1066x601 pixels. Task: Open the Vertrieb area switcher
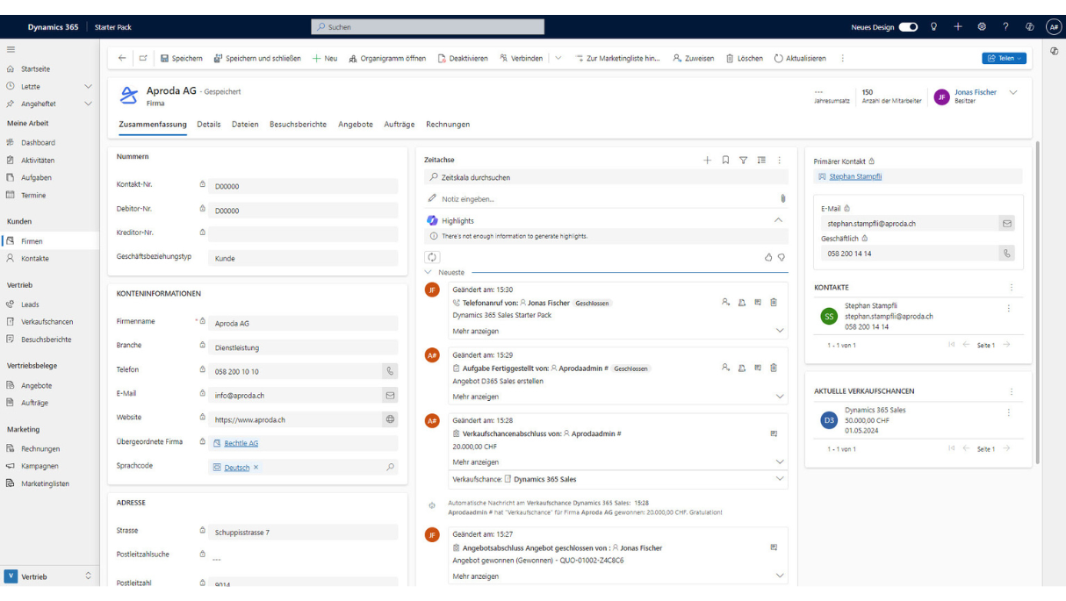tap(48, 576)
